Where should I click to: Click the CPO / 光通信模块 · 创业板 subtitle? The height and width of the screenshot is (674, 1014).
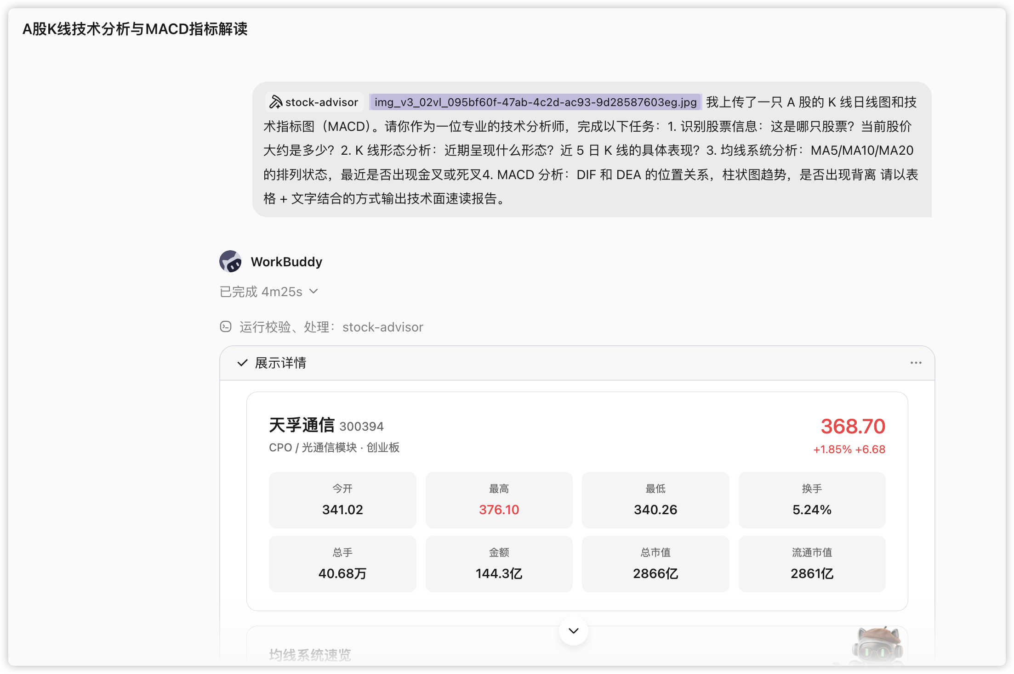[334, 448]
